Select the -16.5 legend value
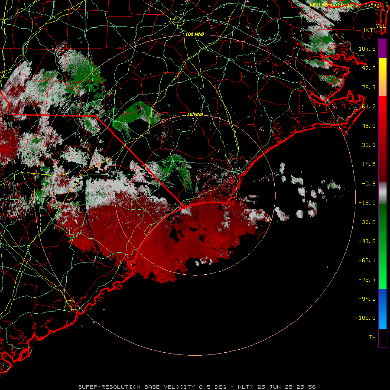Screen dimensions: 390x390 pyautogui.click(x=367, y=203)
